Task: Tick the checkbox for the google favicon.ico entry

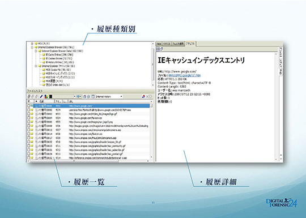Action: (x=29, y=118)
